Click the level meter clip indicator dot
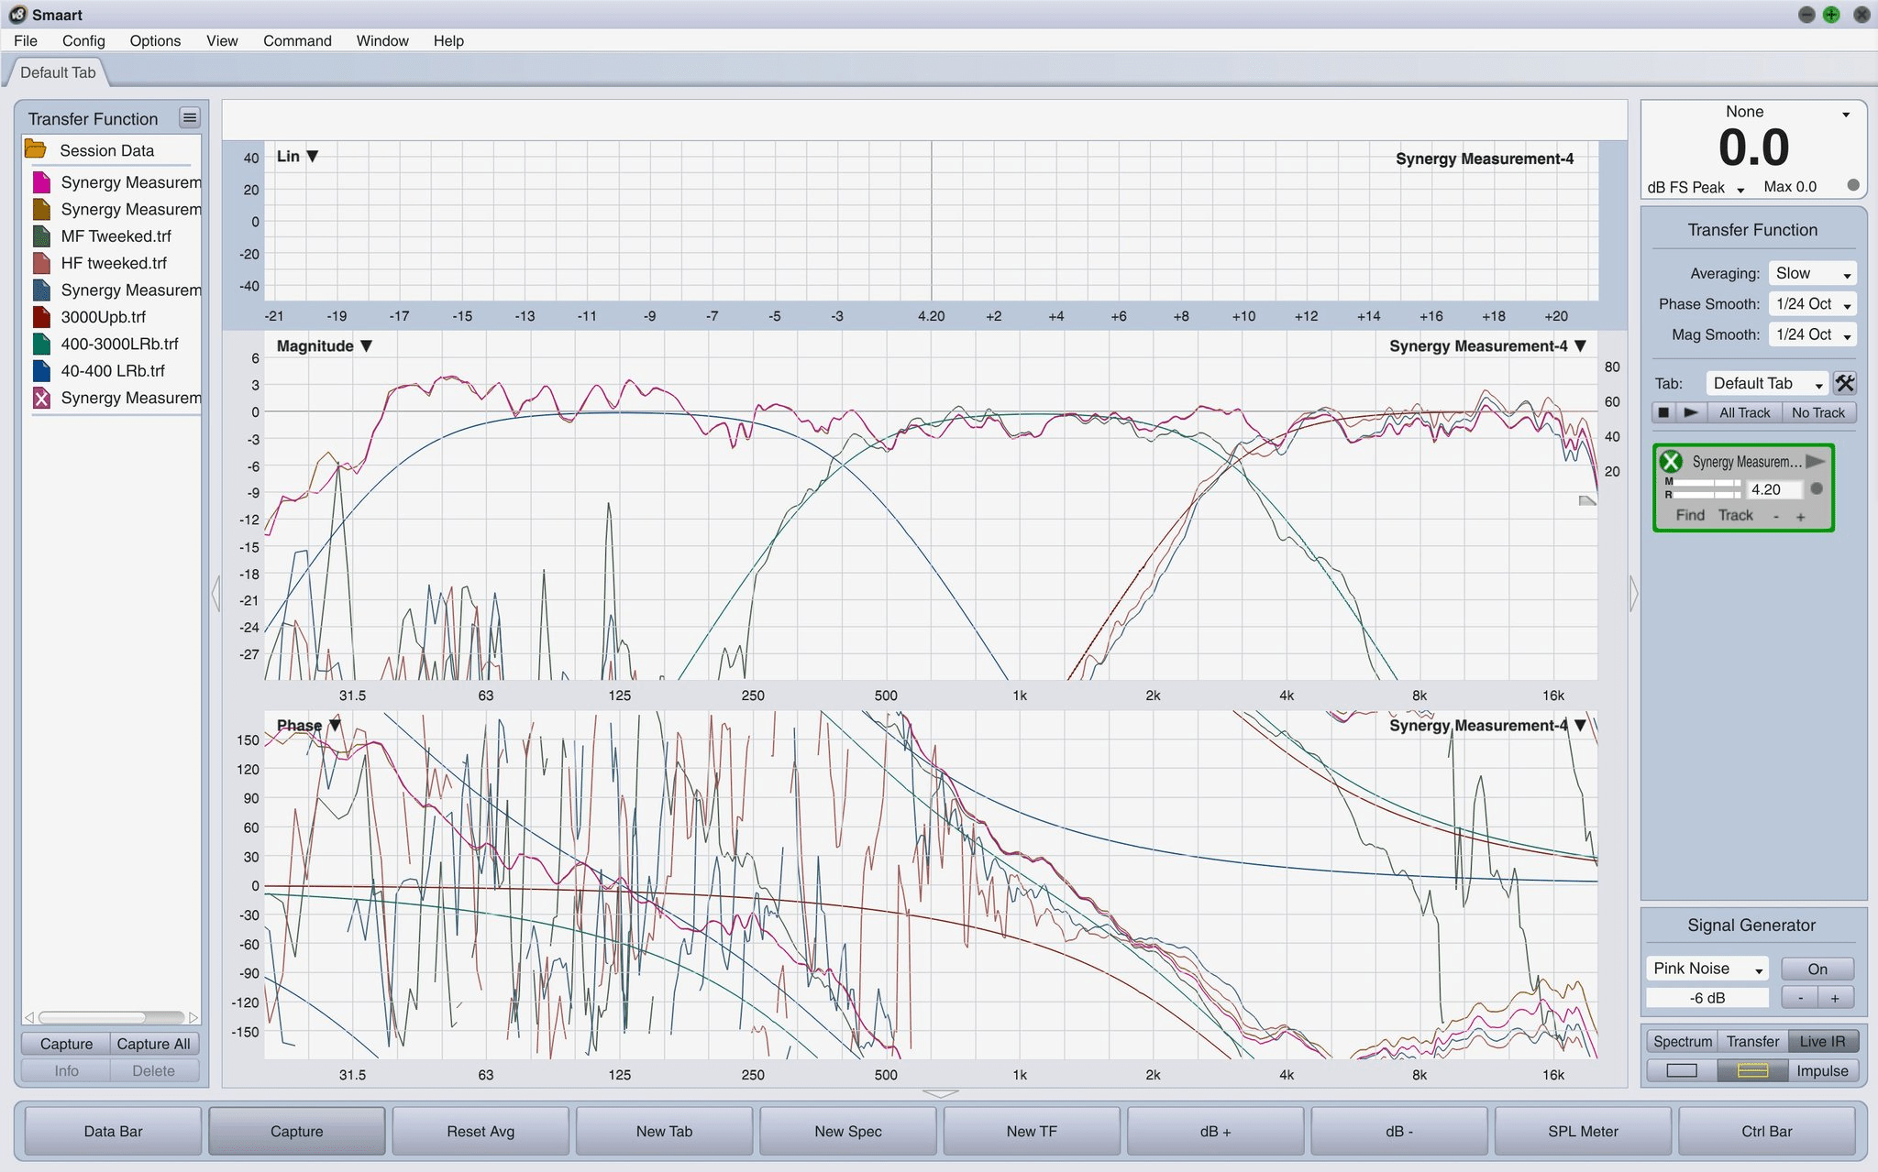 [x=1853, y=185]
